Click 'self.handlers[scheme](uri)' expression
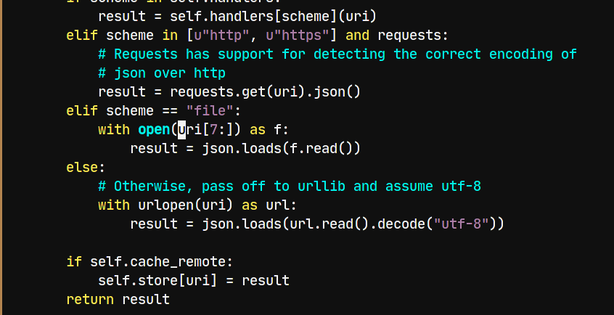 (x=274, y=17)
